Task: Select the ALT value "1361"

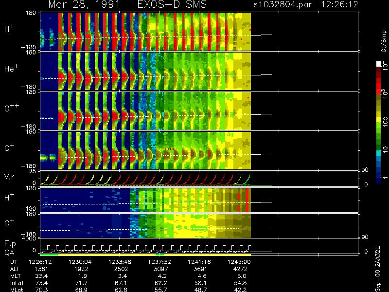Action: coord(41,269)
